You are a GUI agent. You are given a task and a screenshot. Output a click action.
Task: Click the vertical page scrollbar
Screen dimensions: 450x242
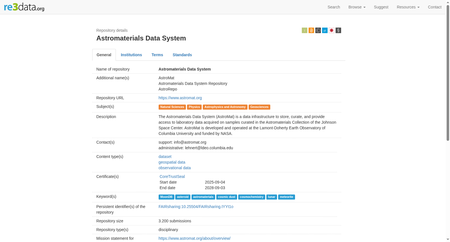tap(448, 73)
